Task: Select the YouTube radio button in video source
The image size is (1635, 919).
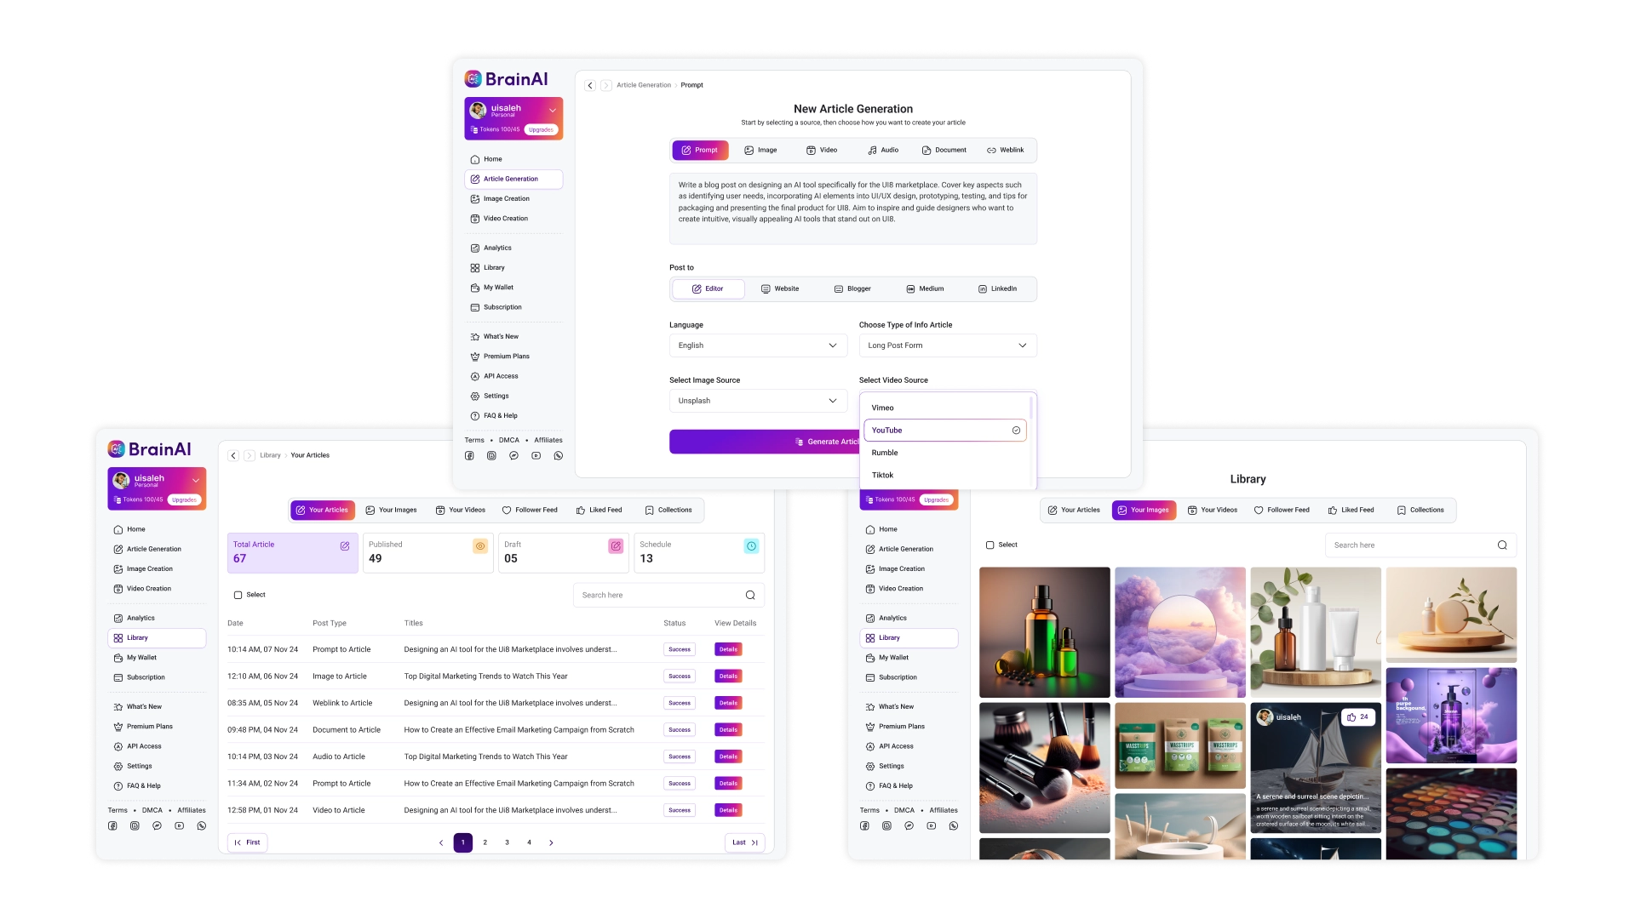Action: click(1016, 430)
